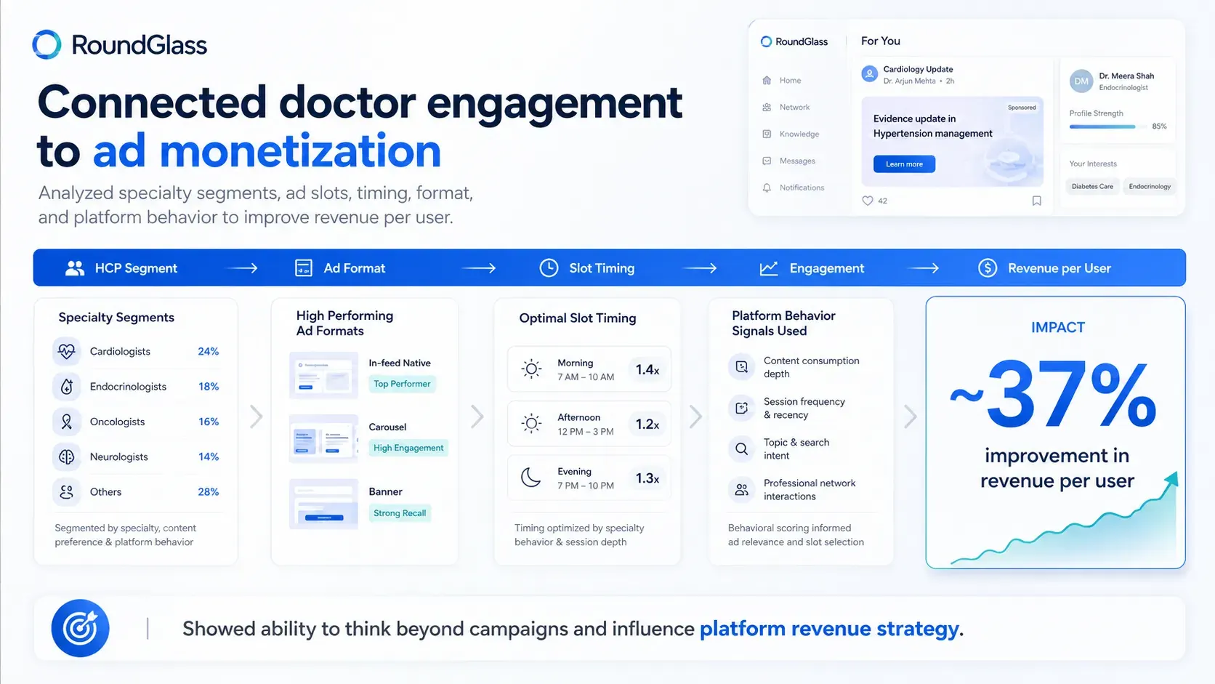The width and height of the screenshot is (1215, 684).
Task: Like the post with heart icon
Action: point(867,201)
